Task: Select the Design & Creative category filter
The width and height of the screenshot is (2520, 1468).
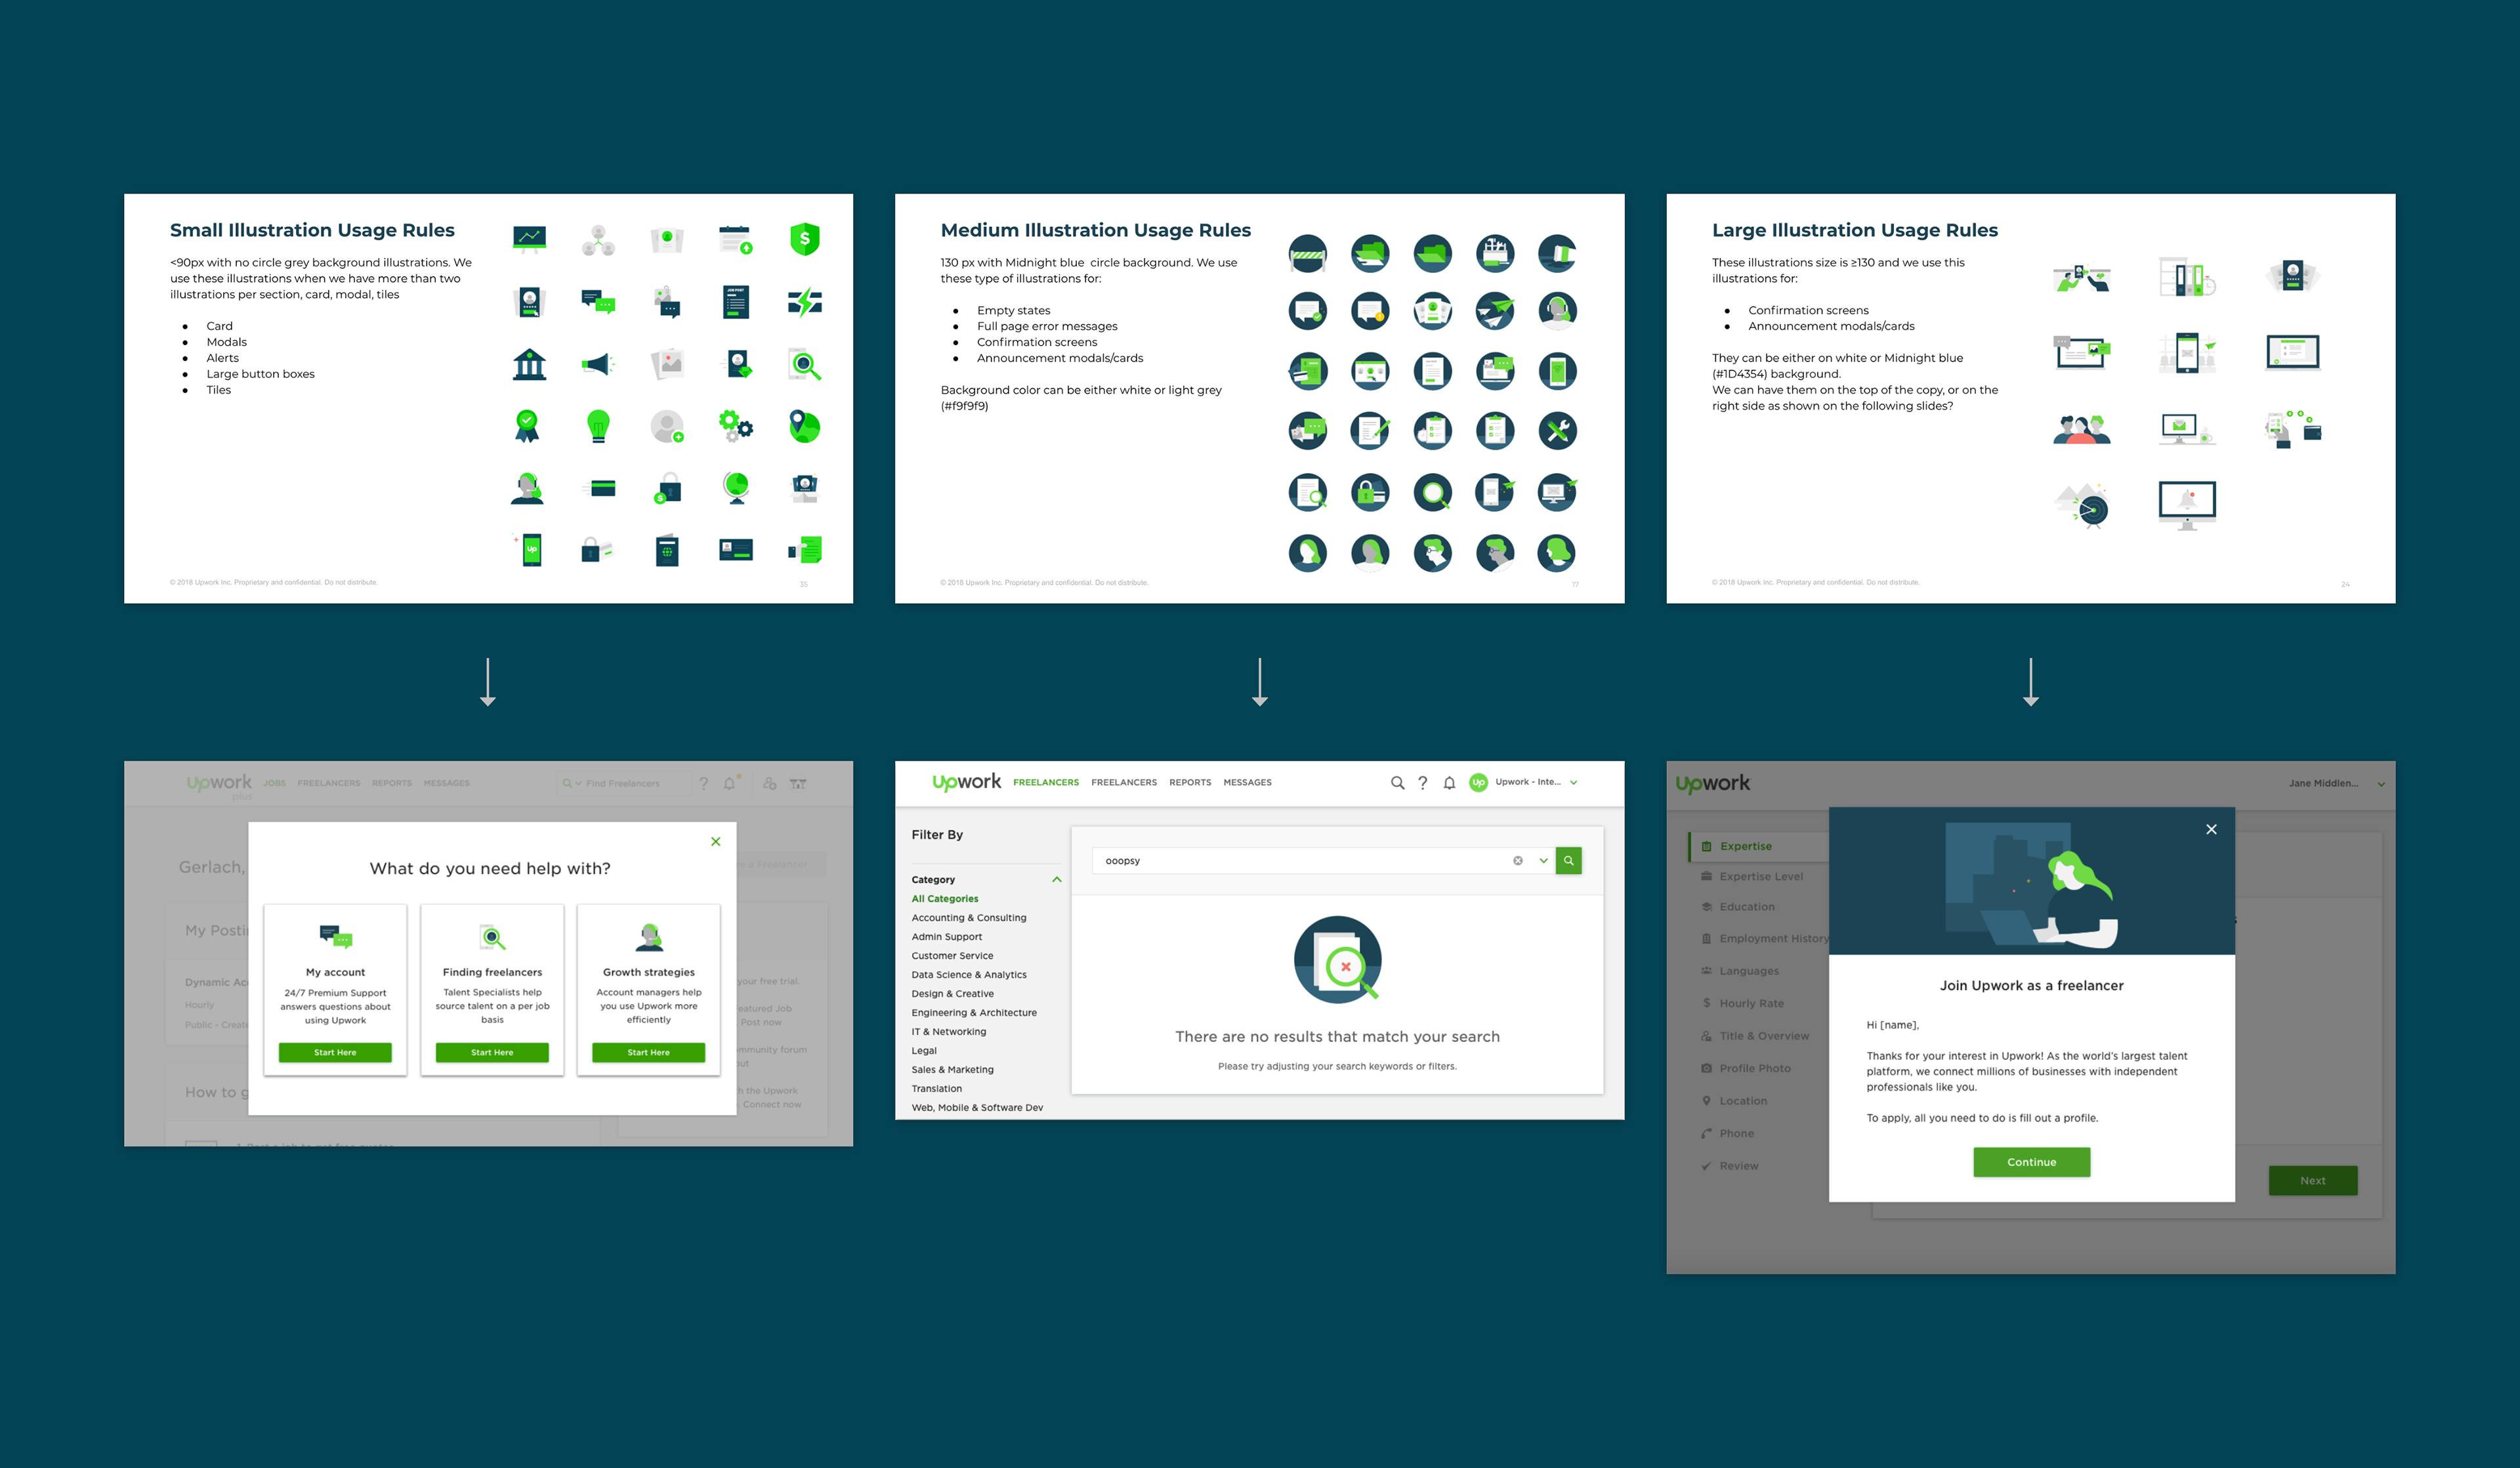Action: (x=952, y=994)
